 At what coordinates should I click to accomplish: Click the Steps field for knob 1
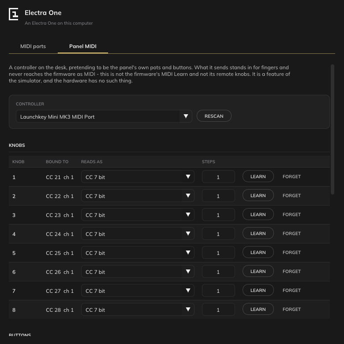(x=218, y=176)
